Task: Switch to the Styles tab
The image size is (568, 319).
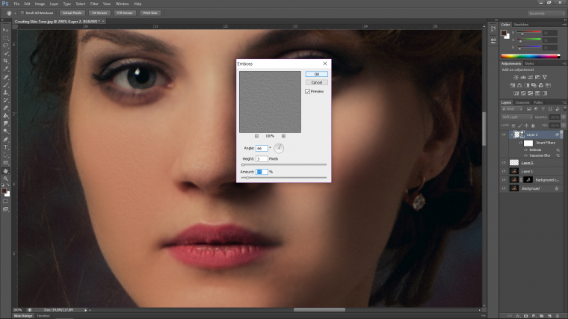Action: [x=529, y=64]
